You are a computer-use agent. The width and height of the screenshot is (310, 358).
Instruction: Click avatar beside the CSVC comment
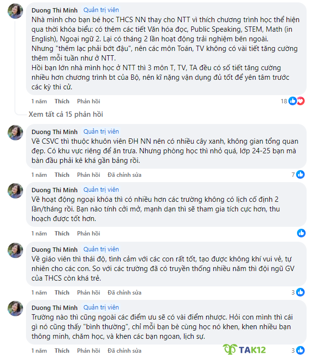pos(16,133)
